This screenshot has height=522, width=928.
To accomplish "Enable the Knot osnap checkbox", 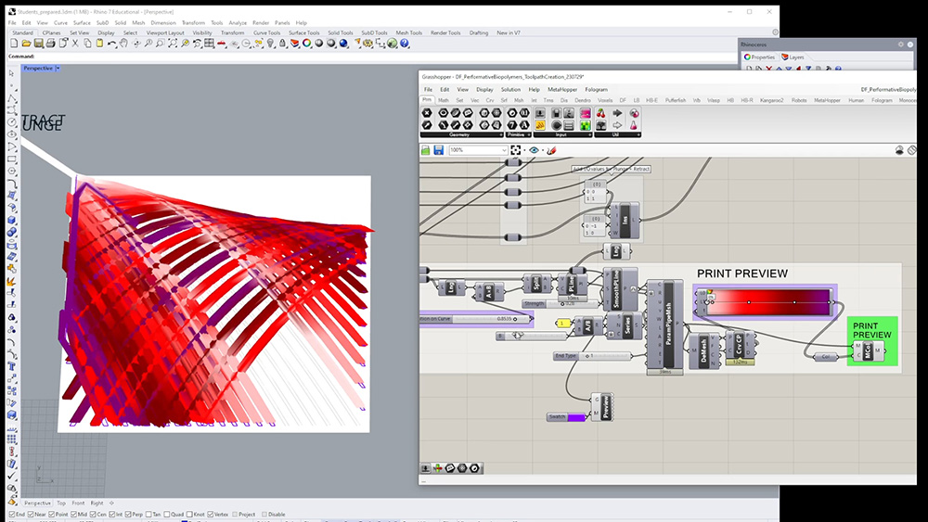I will pos(189,515).
